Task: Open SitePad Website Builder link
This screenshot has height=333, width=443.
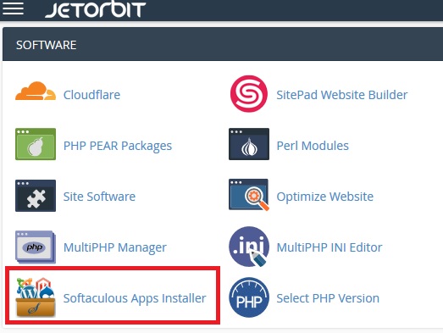Action: tap(342, 95)
